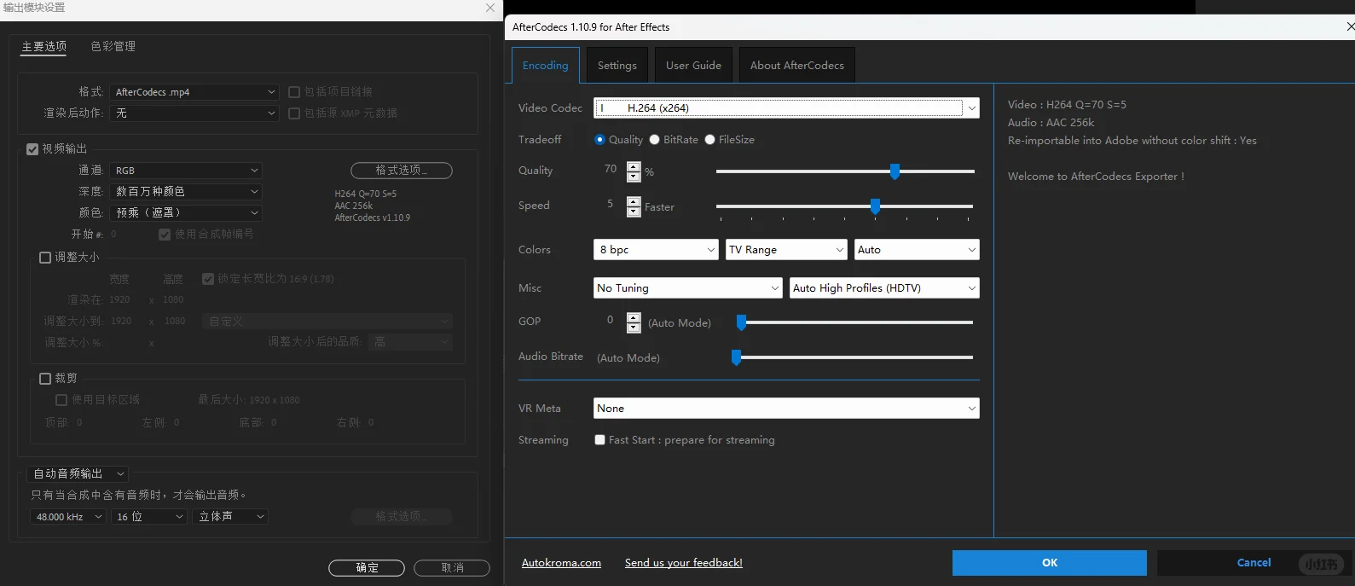Open the About AfterCodecs tab
This screenshot has height=586, width=1355.
click(x=797, y=66)
